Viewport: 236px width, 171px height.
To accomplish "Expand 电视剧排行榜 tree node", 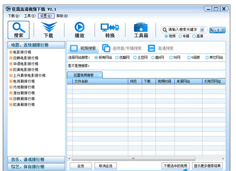I will [11, 81].
